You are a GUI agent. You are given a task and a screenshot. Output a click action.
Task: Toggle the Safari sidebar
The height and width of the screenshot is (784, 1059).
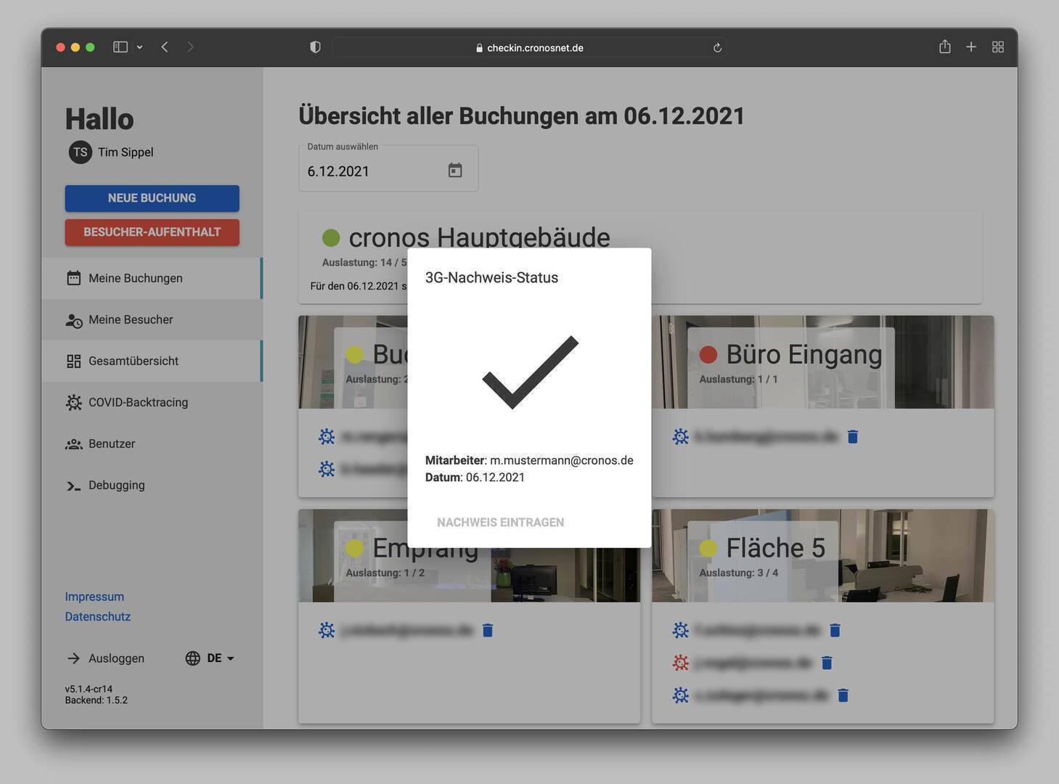coord(120,47)
